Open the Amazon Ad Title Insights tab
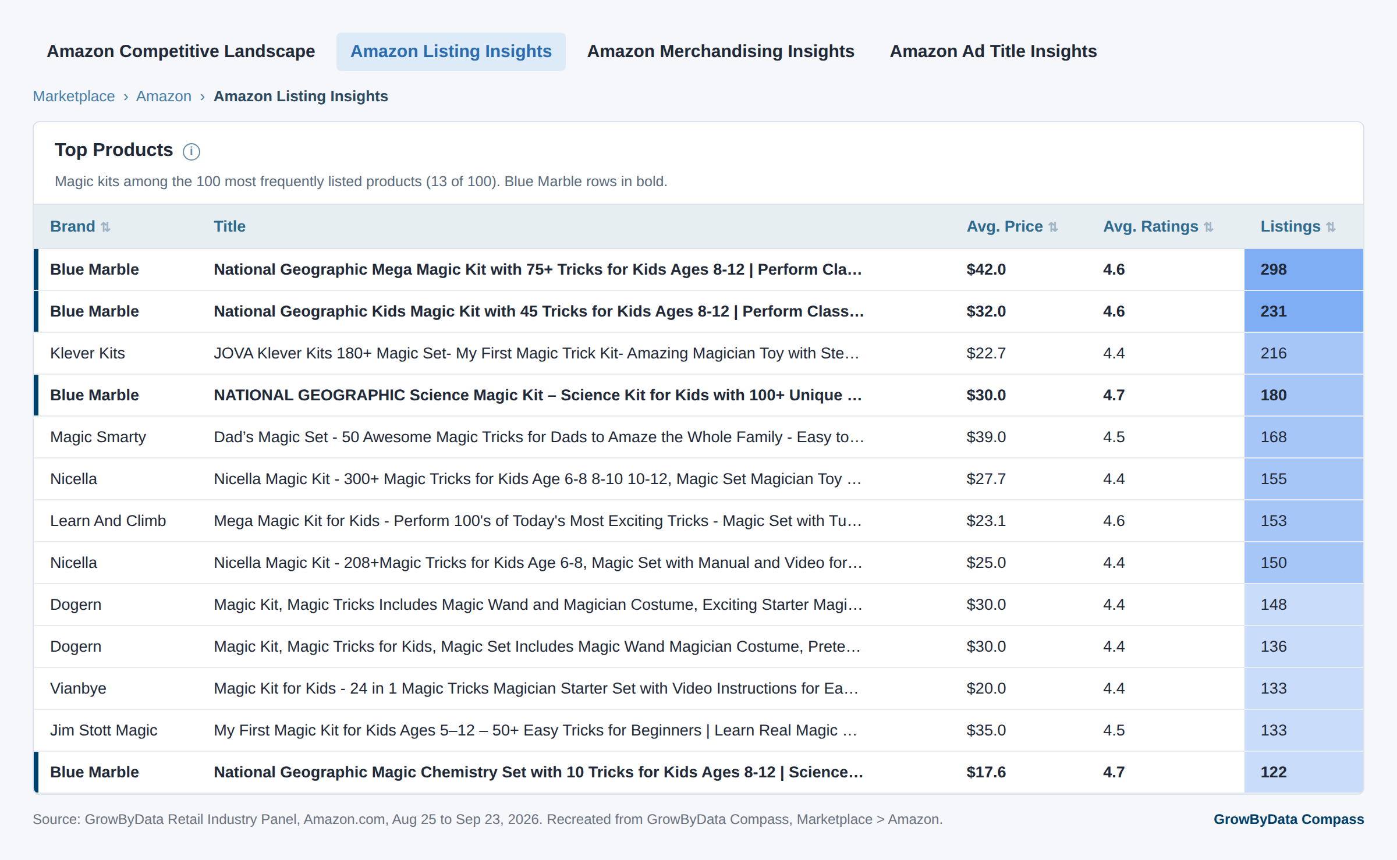The width and height of the screenshot is (1397, 860). click(x=993, y=51)
